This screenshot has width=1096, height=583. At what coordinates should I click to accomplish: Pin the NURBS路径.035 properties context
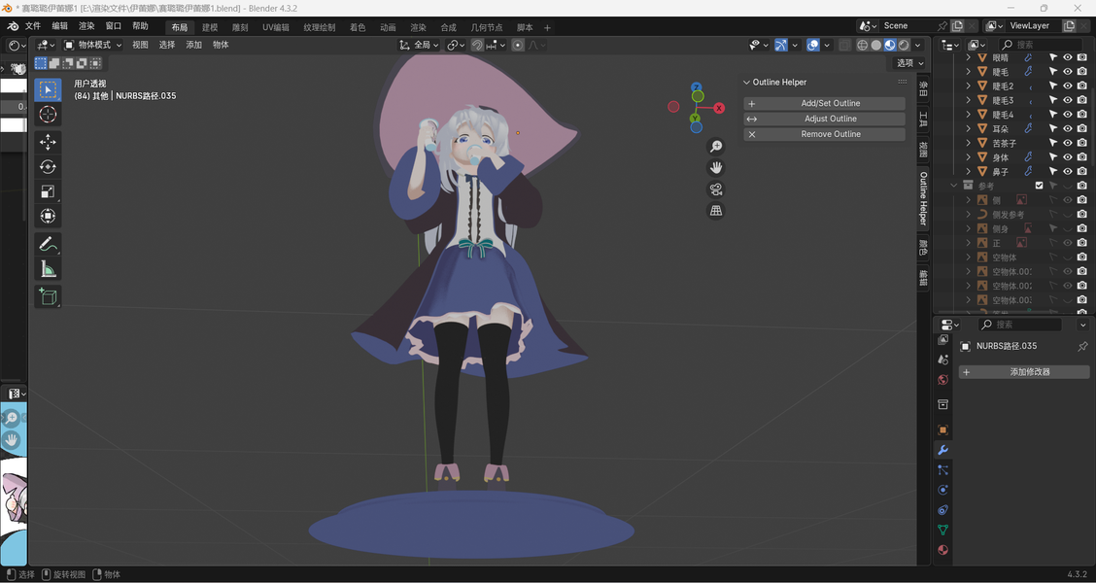[x=1082, y=346]
